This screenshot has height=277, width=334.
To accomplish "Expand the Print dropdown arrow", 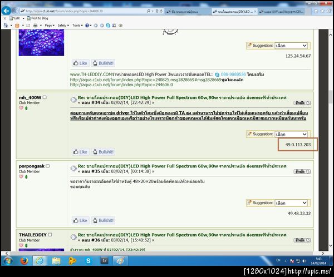I will tap(41, 26).
